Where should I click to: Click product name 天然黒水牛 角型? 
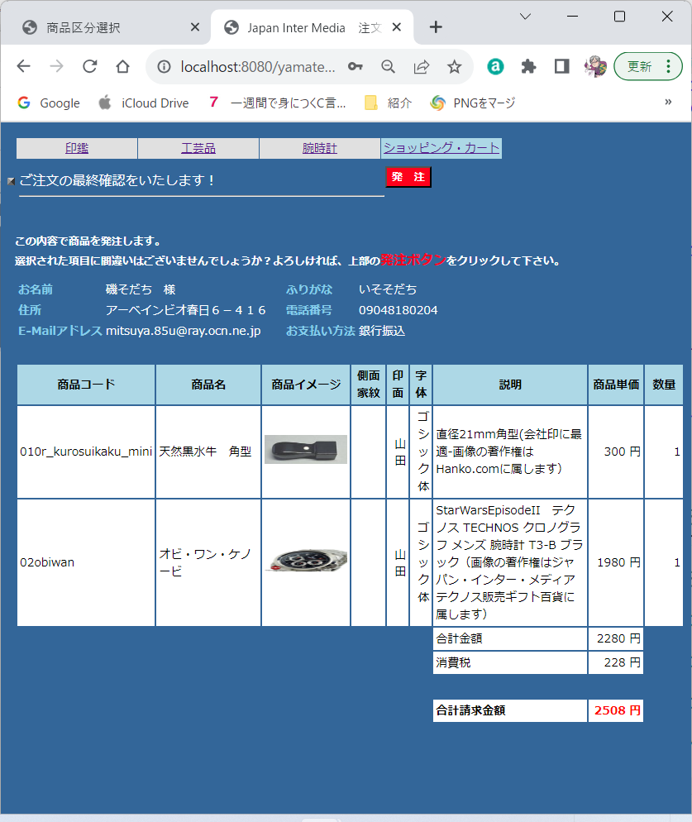click(x=205, y=452)
